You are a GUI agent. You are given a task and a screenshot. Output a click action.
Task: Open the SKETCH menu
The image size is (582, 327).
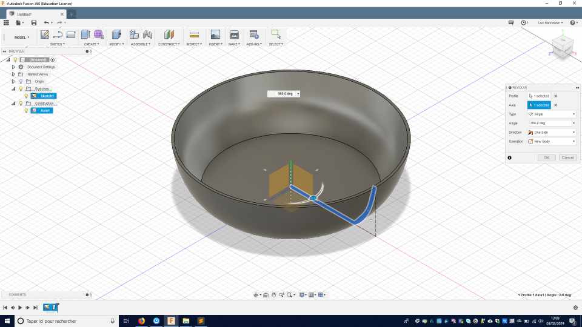pyautogui.click(x=57, y=44)
